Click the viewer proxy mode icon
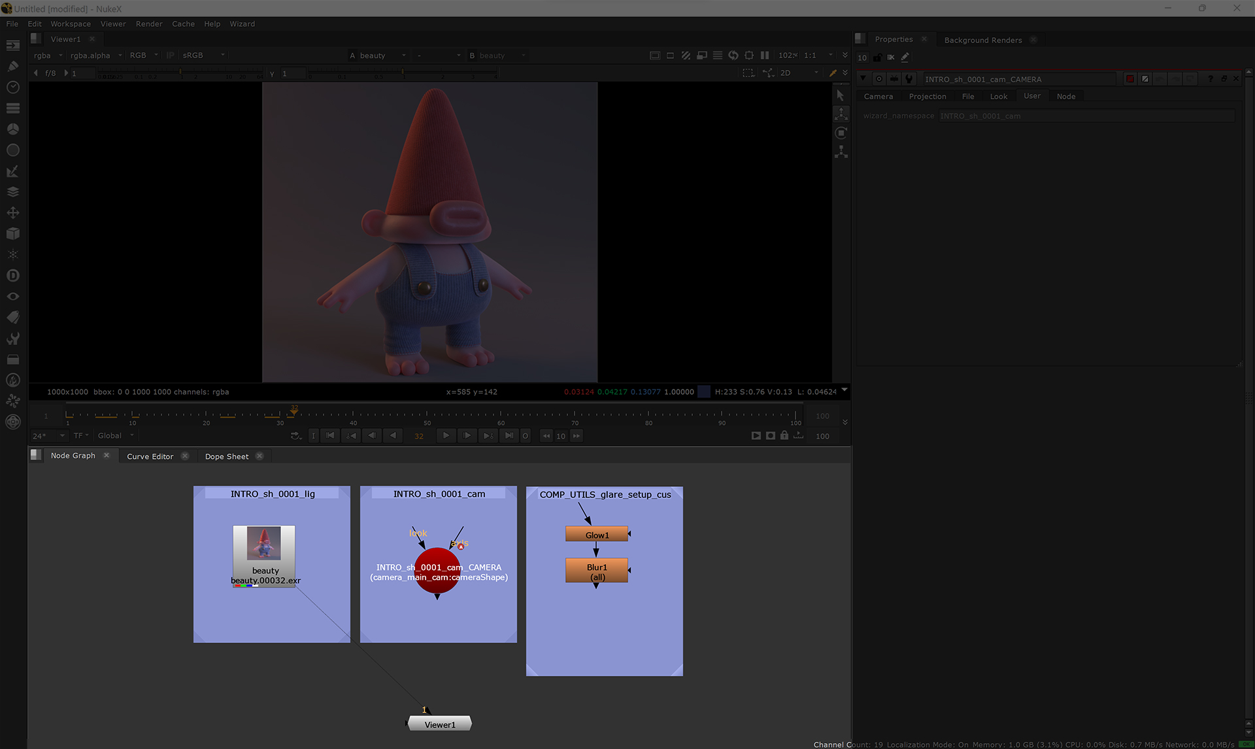The width and height of the screenshot is (1255, 749). (701, 56)
